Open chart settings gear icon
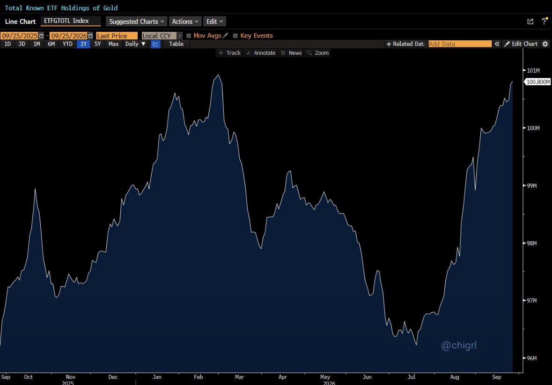Screen dimensions: 552x385 point(545,44)
